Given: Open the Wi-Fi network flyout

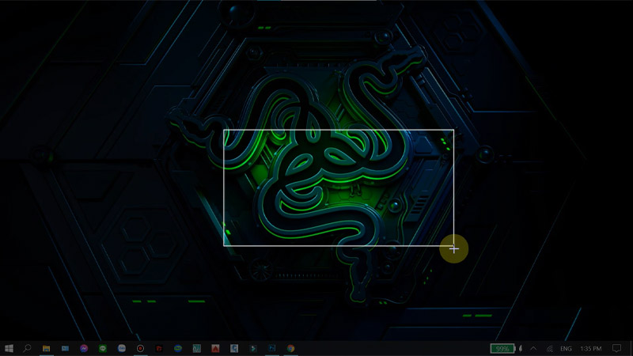Looking at the screenshot, I should 549,348.
